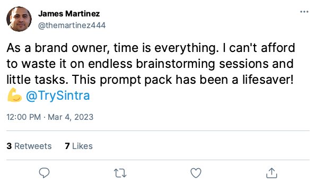Click the 12:00 PM timestamp
The height and width of the screenshot is (192, 316).
click(23, 117)
